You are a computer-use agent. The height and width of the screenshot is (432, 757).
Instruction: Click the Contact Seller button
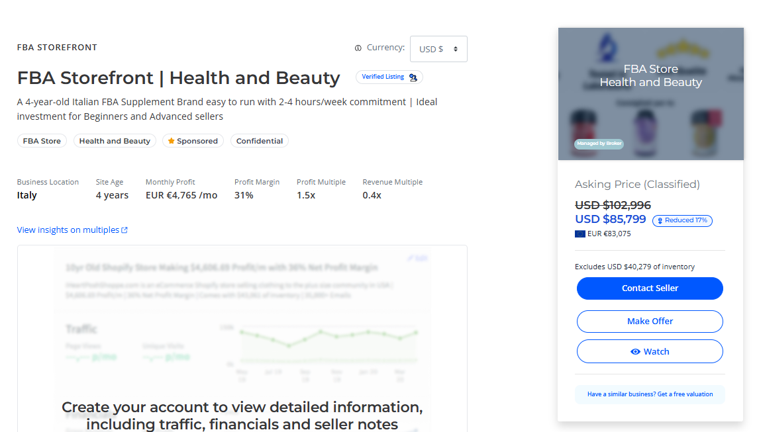[x=650, y=288]
